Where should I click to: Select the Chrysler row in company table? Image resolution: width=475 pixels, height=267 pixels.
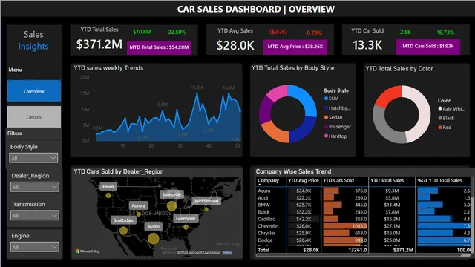pyautogui.click(x=364, y=233)
